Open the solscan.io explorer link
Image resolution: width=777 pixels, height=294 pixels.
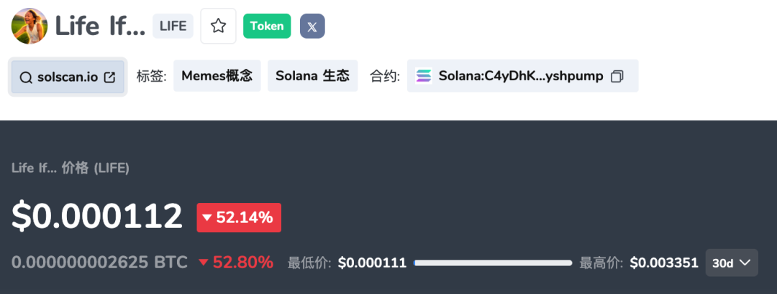click(68, 77)
